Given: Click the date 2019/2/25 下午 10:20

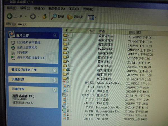Looking at the screenshot, I should point(139,75).
